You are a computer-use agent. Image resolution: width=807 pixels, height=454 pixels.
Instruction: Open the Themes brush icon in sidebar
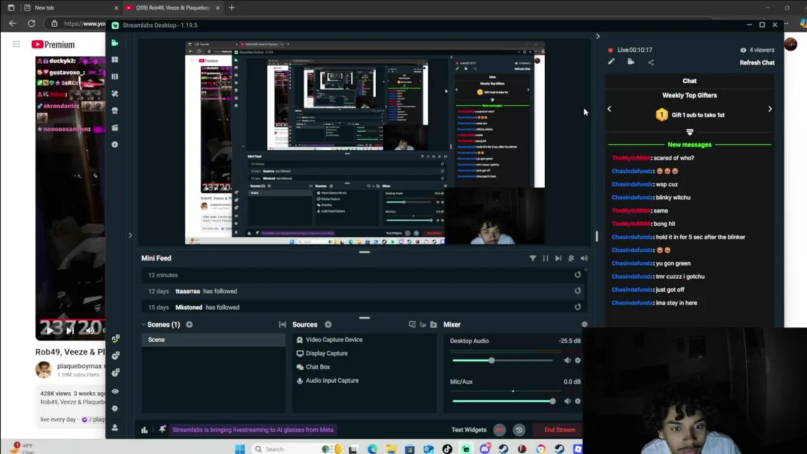coord(114,93)
